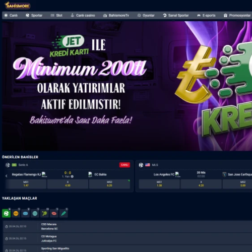Open the Oyunlar menu
252x252 pixels.
(x=146, y=16)
